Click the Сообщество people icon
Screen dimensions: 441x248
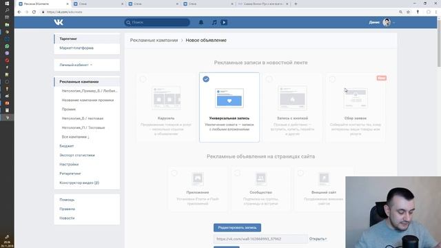(260, 178)
